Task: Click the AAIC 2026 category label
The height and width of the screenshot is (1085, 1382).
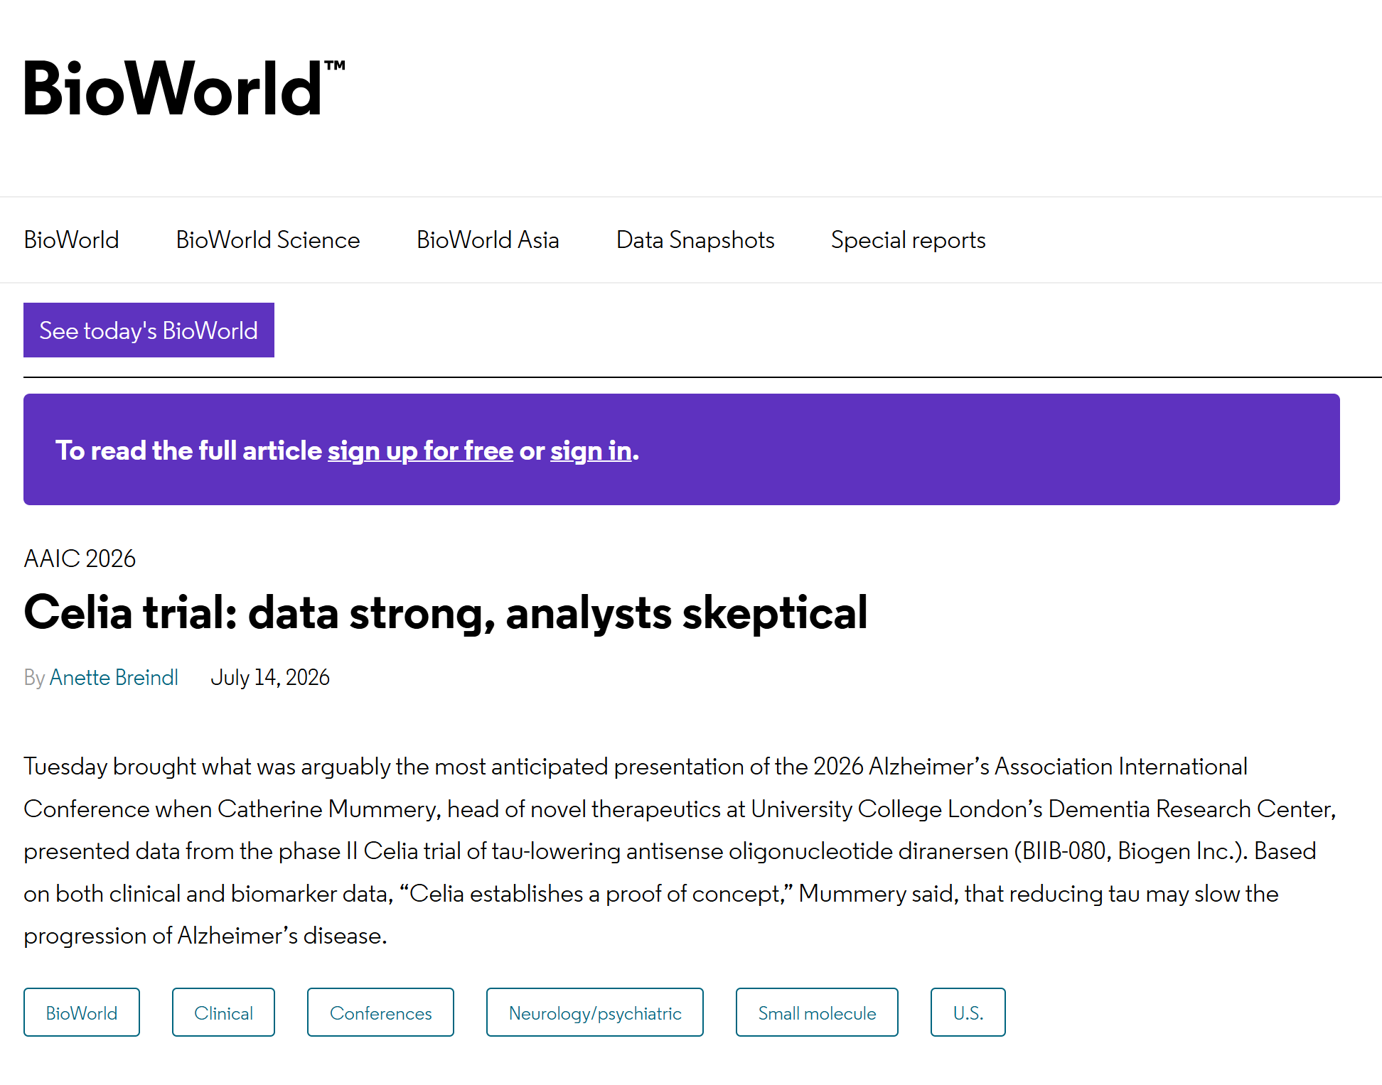Action: 80,558
